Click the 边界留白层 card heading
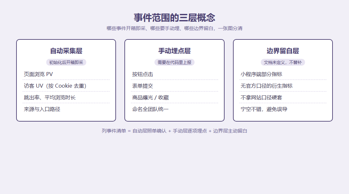Image resolution: width=349 pixels, height=194 pixels. (283, 51)
